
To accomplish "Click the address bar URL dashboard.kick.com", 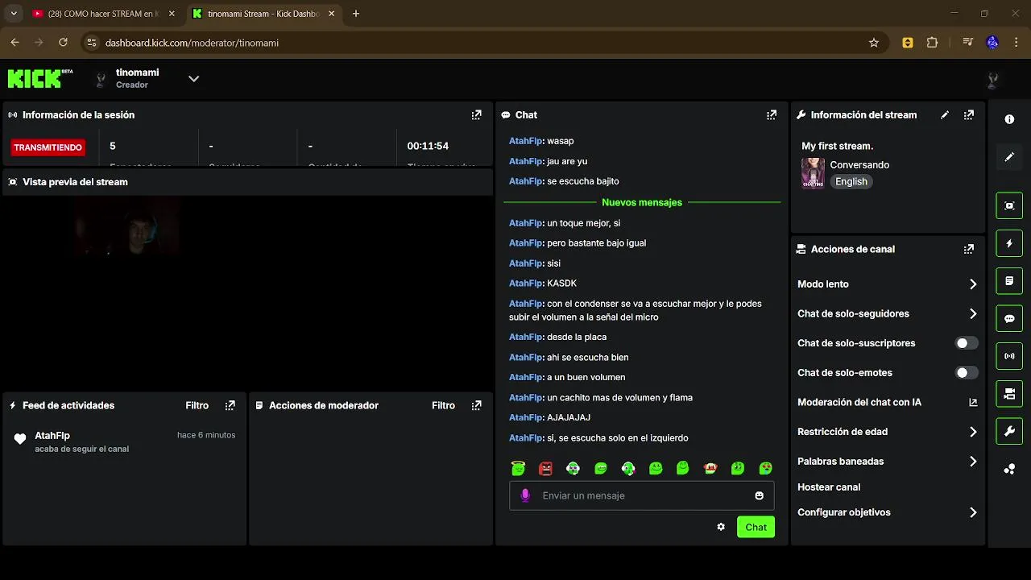I will pos(192,43).
